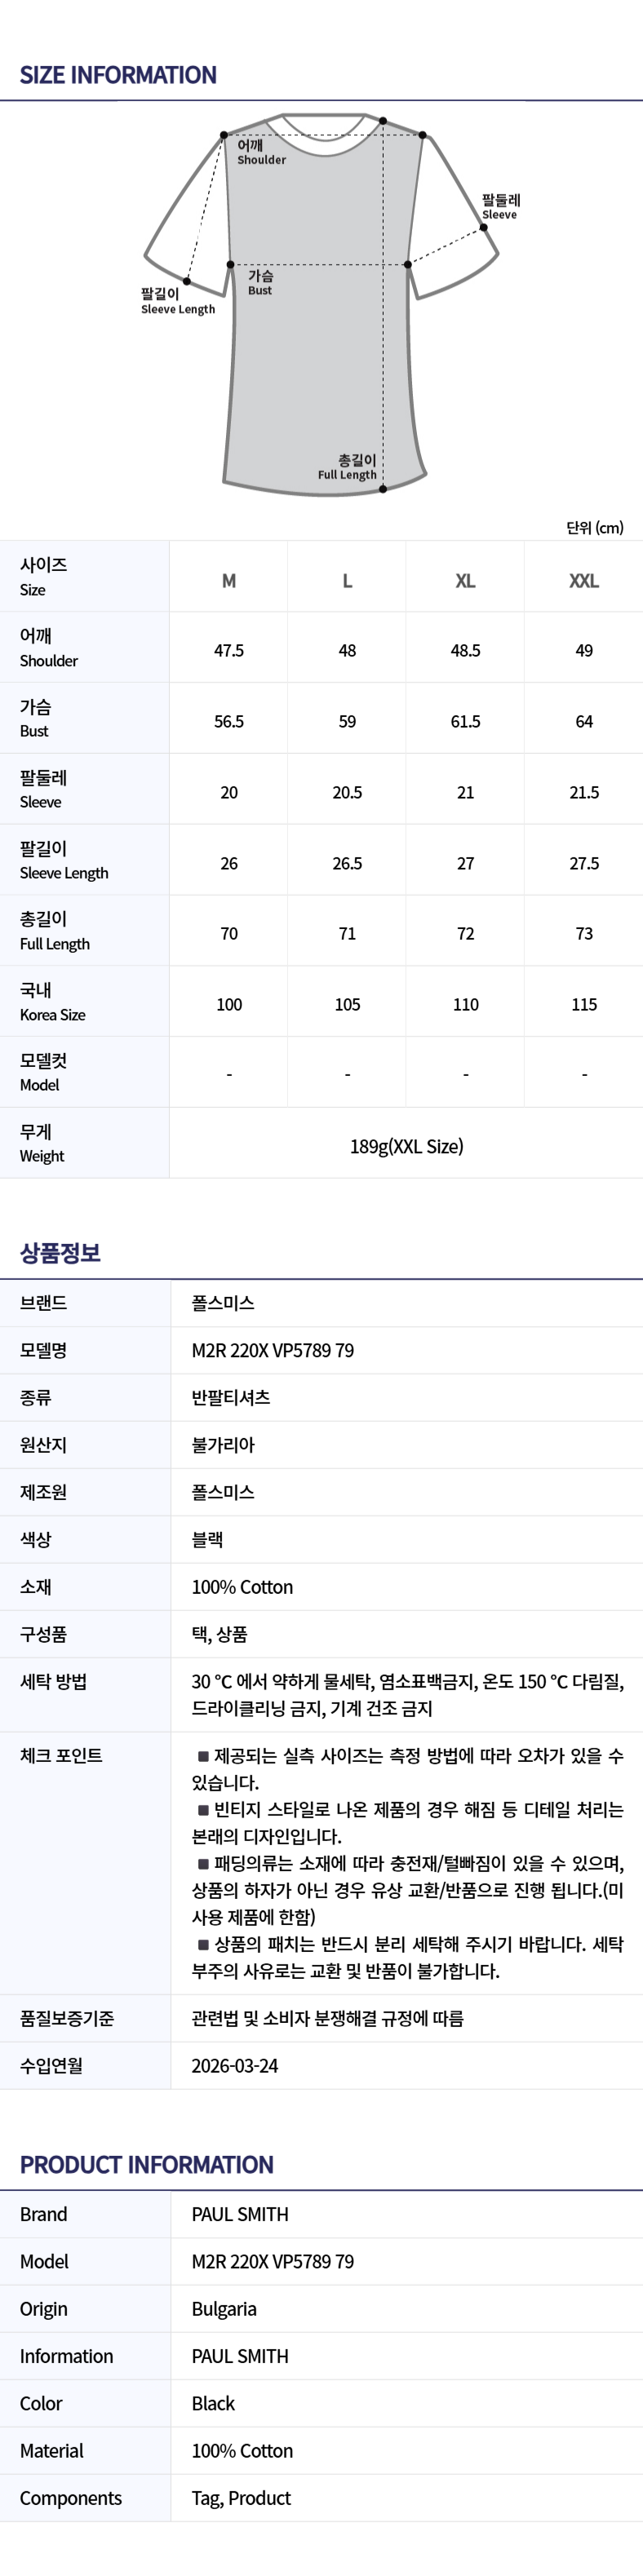Select the XL size column header
The height and width of the screenshot is (2576, 643).
pyautogui.click(x=465, y=581)
